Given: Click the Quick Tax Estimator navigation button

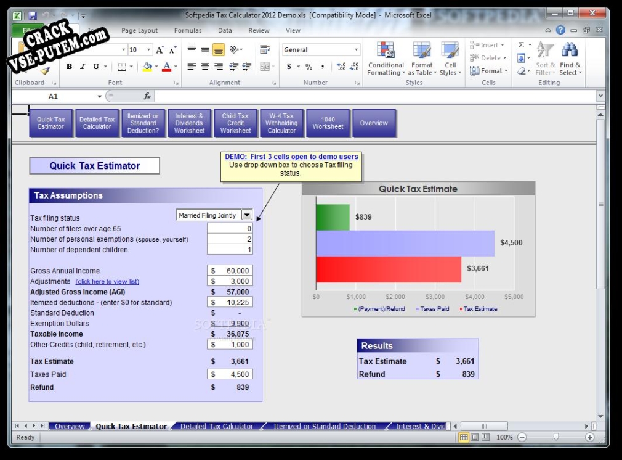Looking at the screenshot, I should point(50,123).
